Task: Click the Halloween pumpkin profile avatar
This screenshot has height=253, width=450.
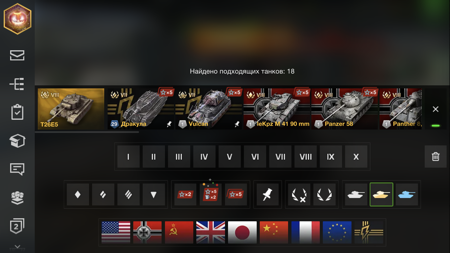Action: (18, 19)
